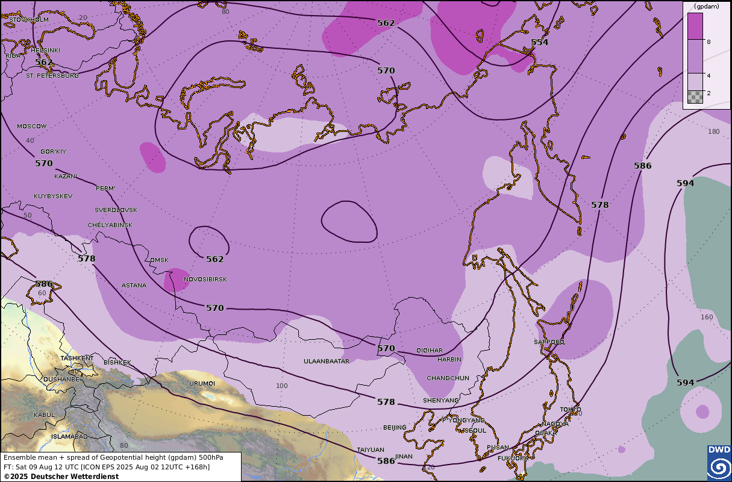Click the TASHKENT city label
This screenshot has height=482, width=732.
(77, 358)
